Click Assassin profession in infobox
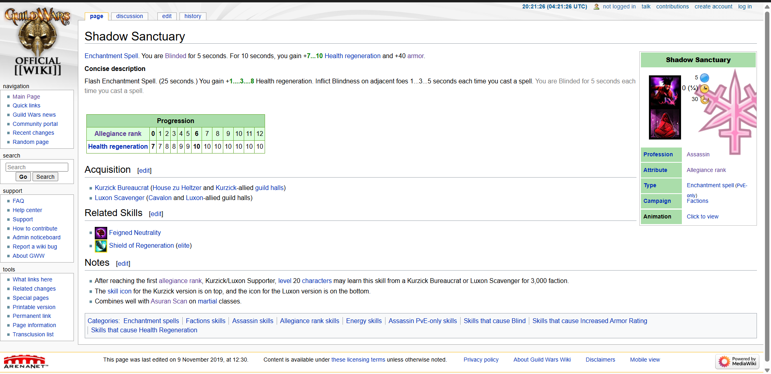Image resolution: width=771 pixels, height=374 pixels. click(x=698, y=154)
